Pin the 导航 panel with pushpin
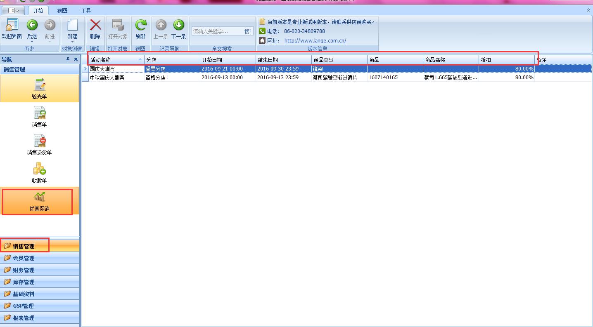The width and height of the screenshot is (593, 327). [68, 59]
